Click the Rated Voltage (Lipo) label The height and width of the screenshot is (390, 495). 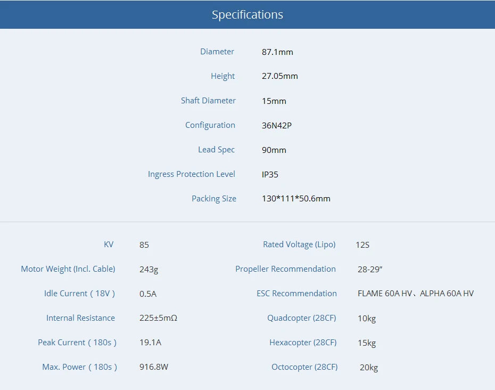299,244
